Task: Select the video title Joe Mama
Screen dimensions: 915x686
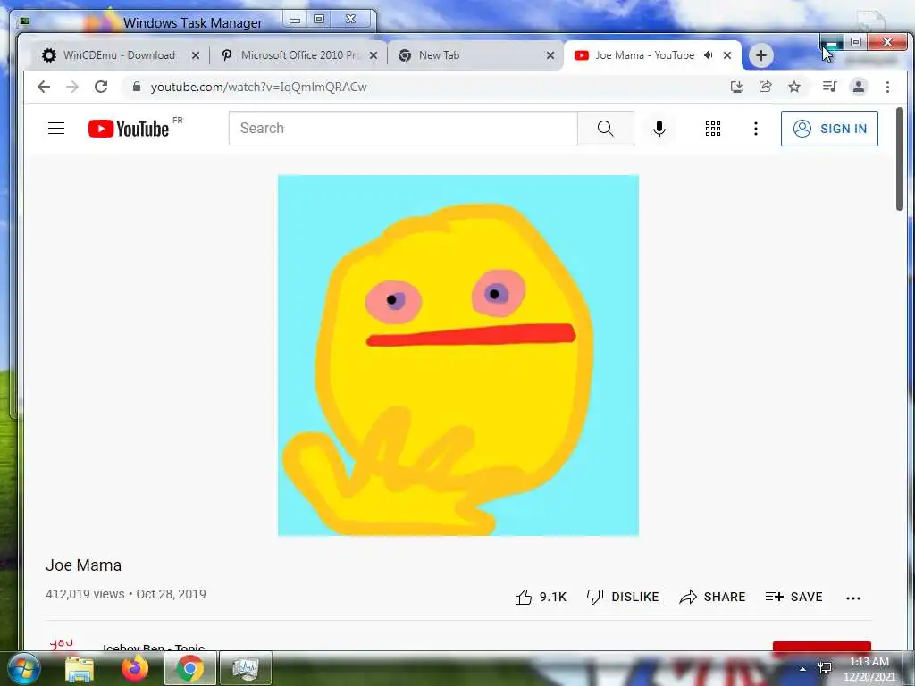Action: pos(83,565)
